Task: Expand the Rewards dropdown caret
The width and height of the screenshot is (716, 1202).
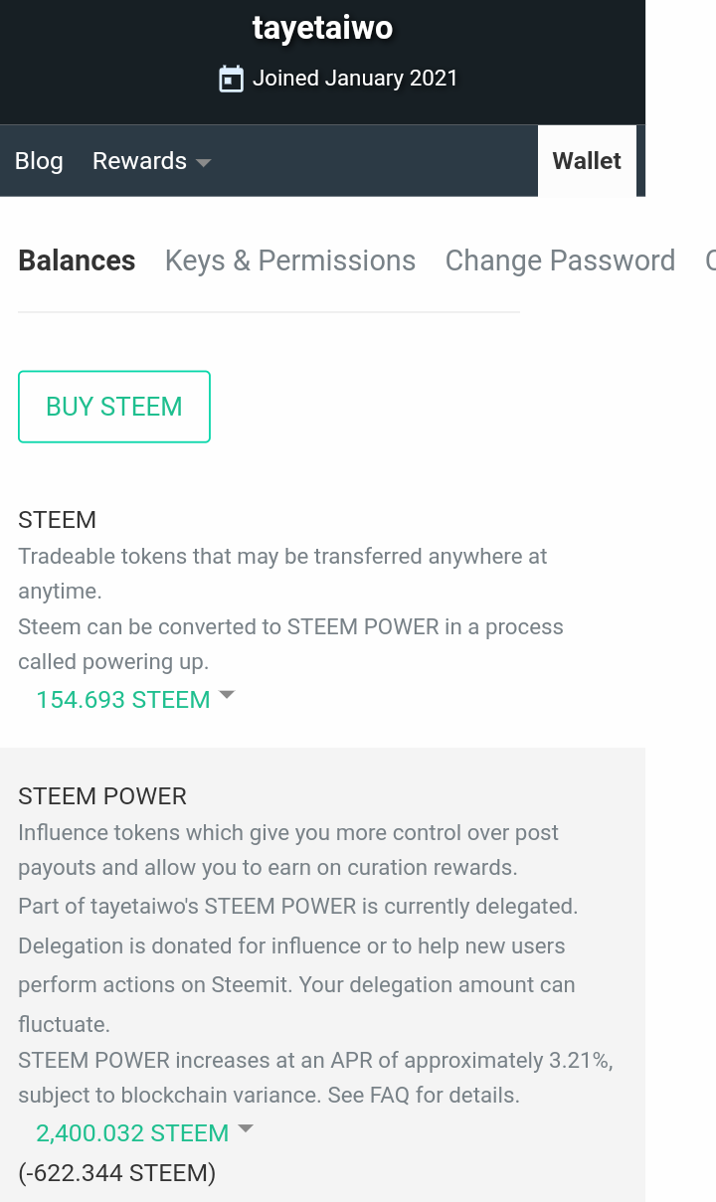Action: pyautogui.click(x=203, y=162)
